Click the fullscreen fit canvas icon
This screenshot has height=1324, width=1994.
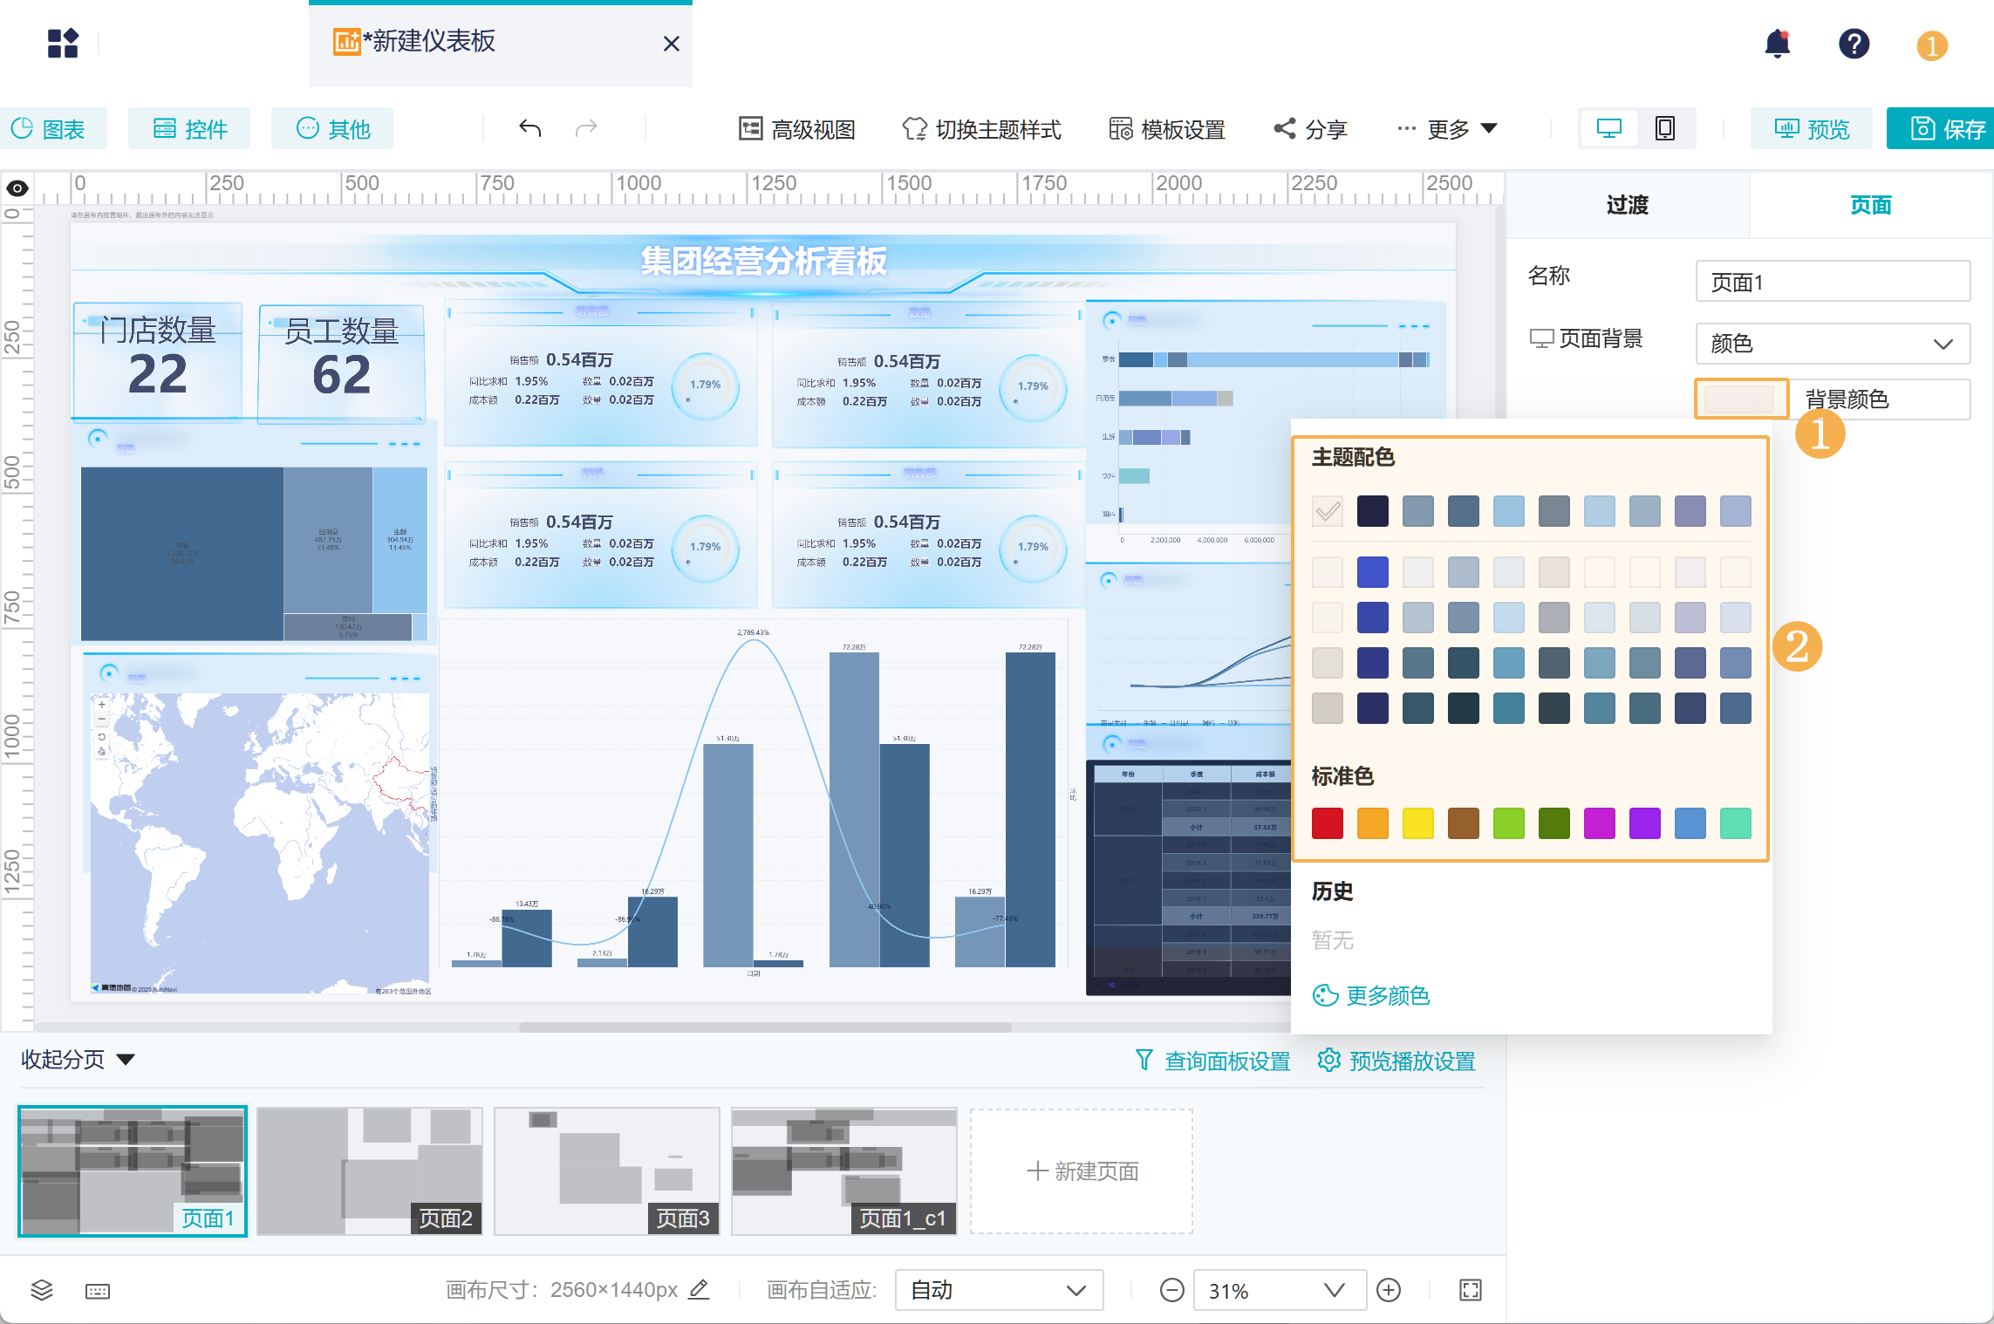(1471, 1290)
